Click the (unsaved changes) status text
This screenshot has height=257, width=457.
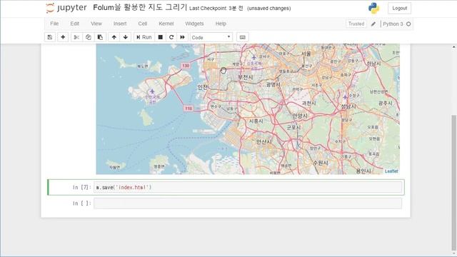pos(268,9)
